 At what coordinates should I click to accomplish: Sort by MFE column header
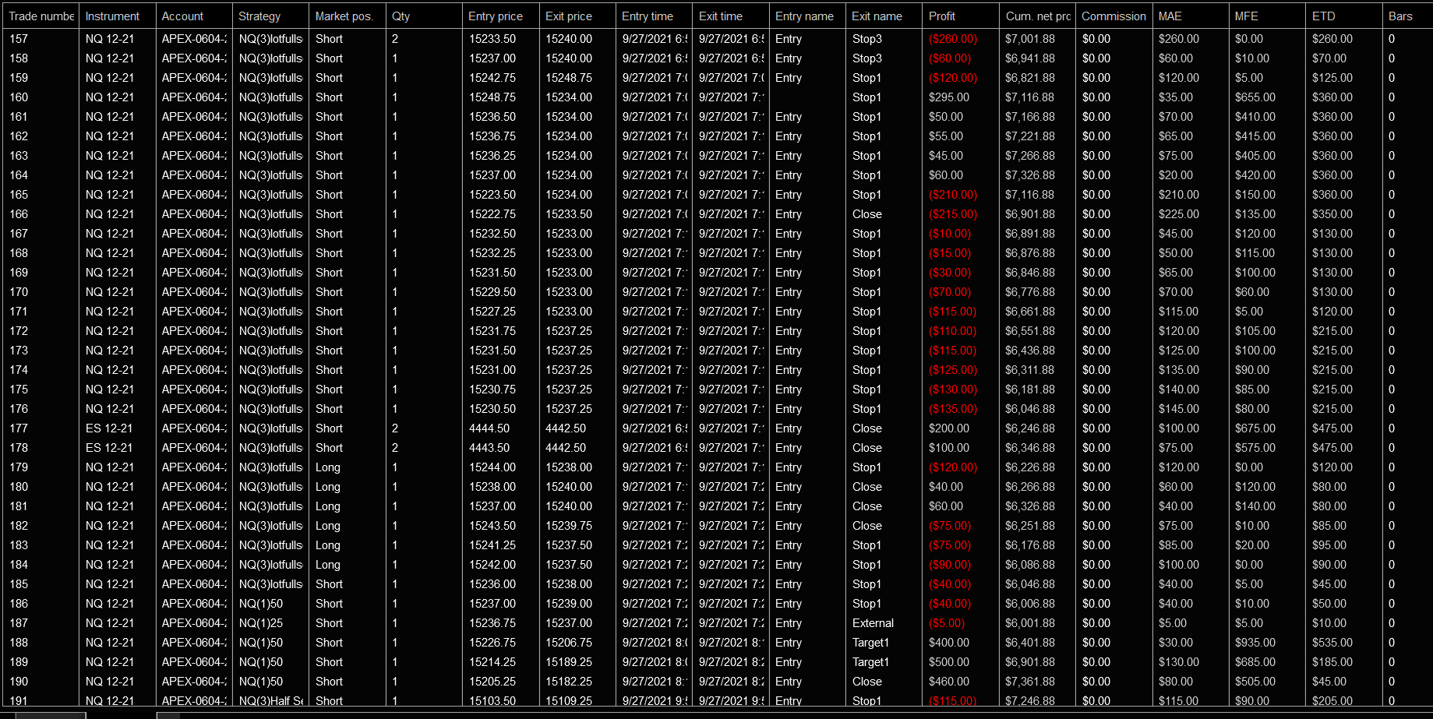pyautogui.click(x=1267, y=16)
